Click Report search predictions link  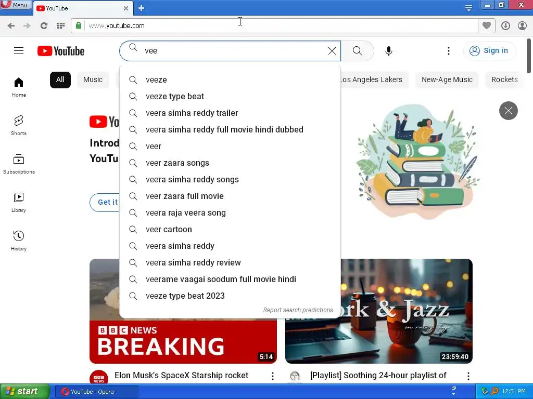click(x=298, y=310)
